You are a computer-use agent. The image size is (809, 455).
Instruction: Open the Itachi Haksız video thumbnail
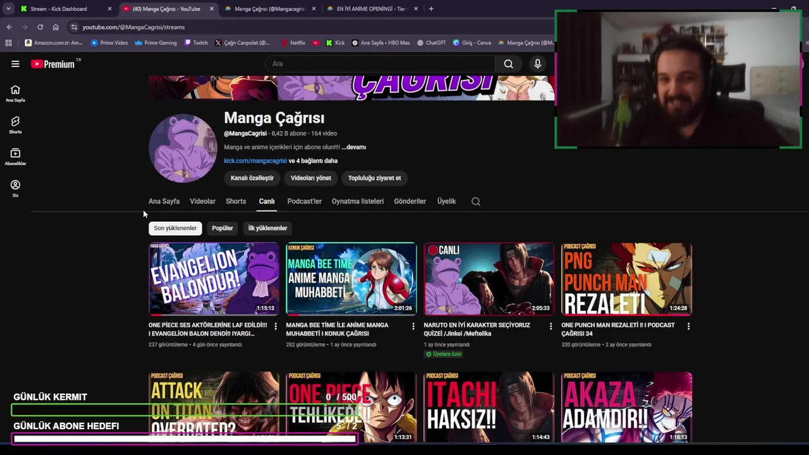pyautogui.click(x=489, y=407)
